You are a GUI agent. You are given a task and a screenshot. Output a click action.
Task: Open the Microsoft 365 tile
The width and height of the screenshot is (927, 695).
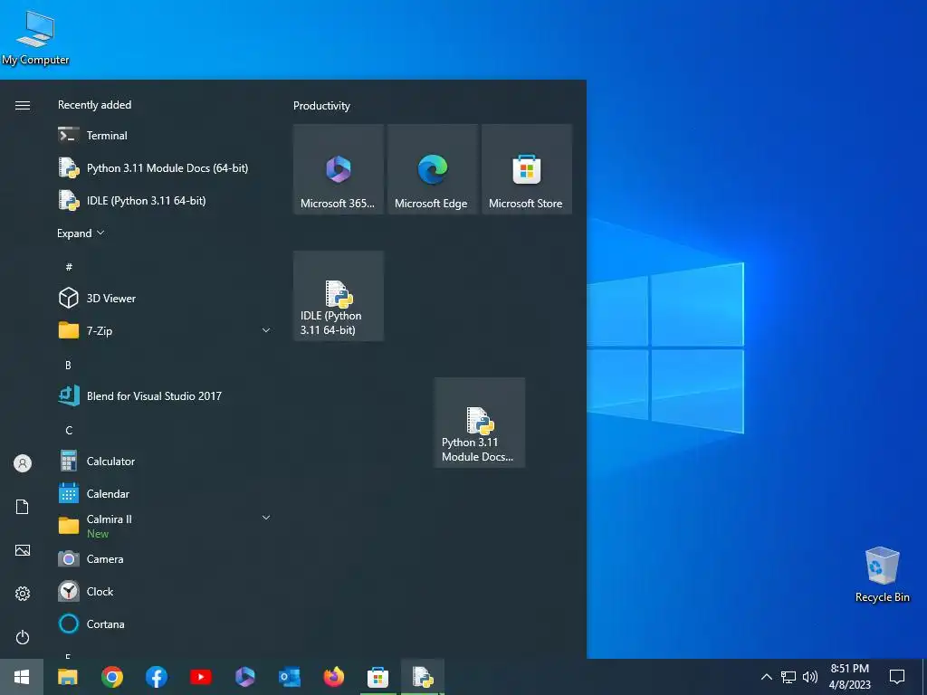[x=339, y=169]
